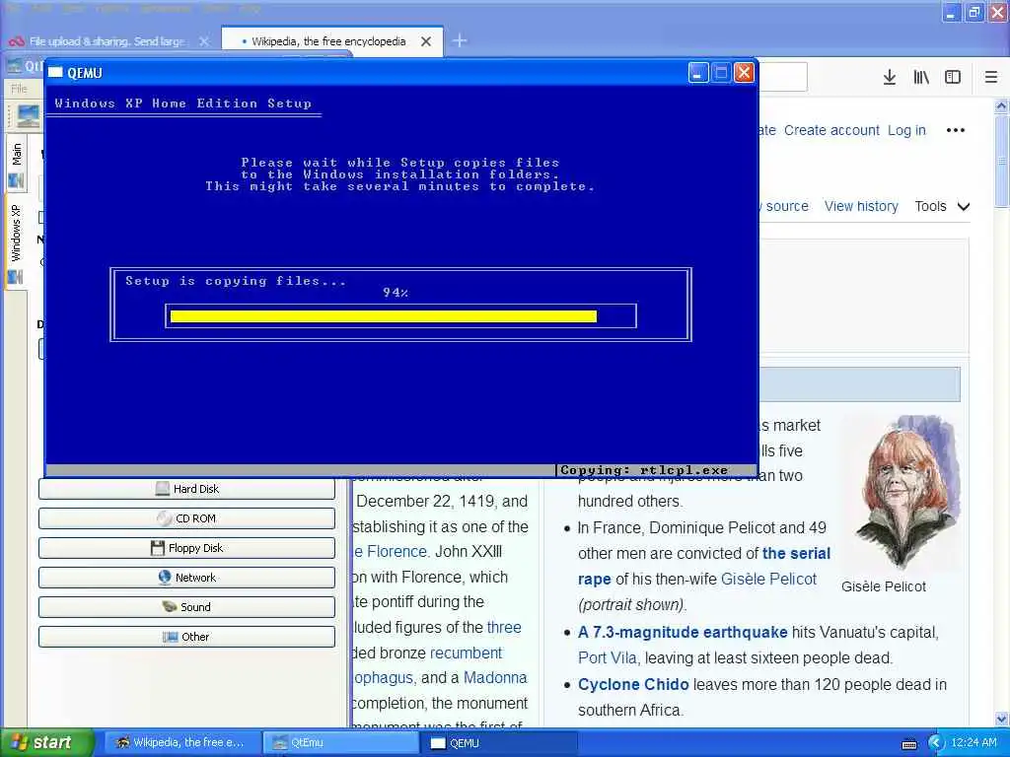Open the CD ROM settings section

[186, 518]
